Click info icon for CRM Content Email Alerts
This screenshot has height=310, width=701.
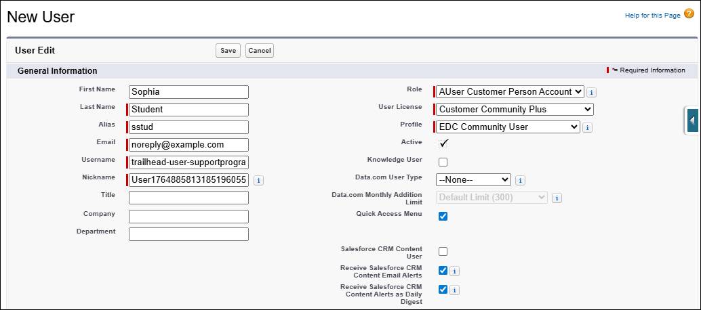point(454,271)
